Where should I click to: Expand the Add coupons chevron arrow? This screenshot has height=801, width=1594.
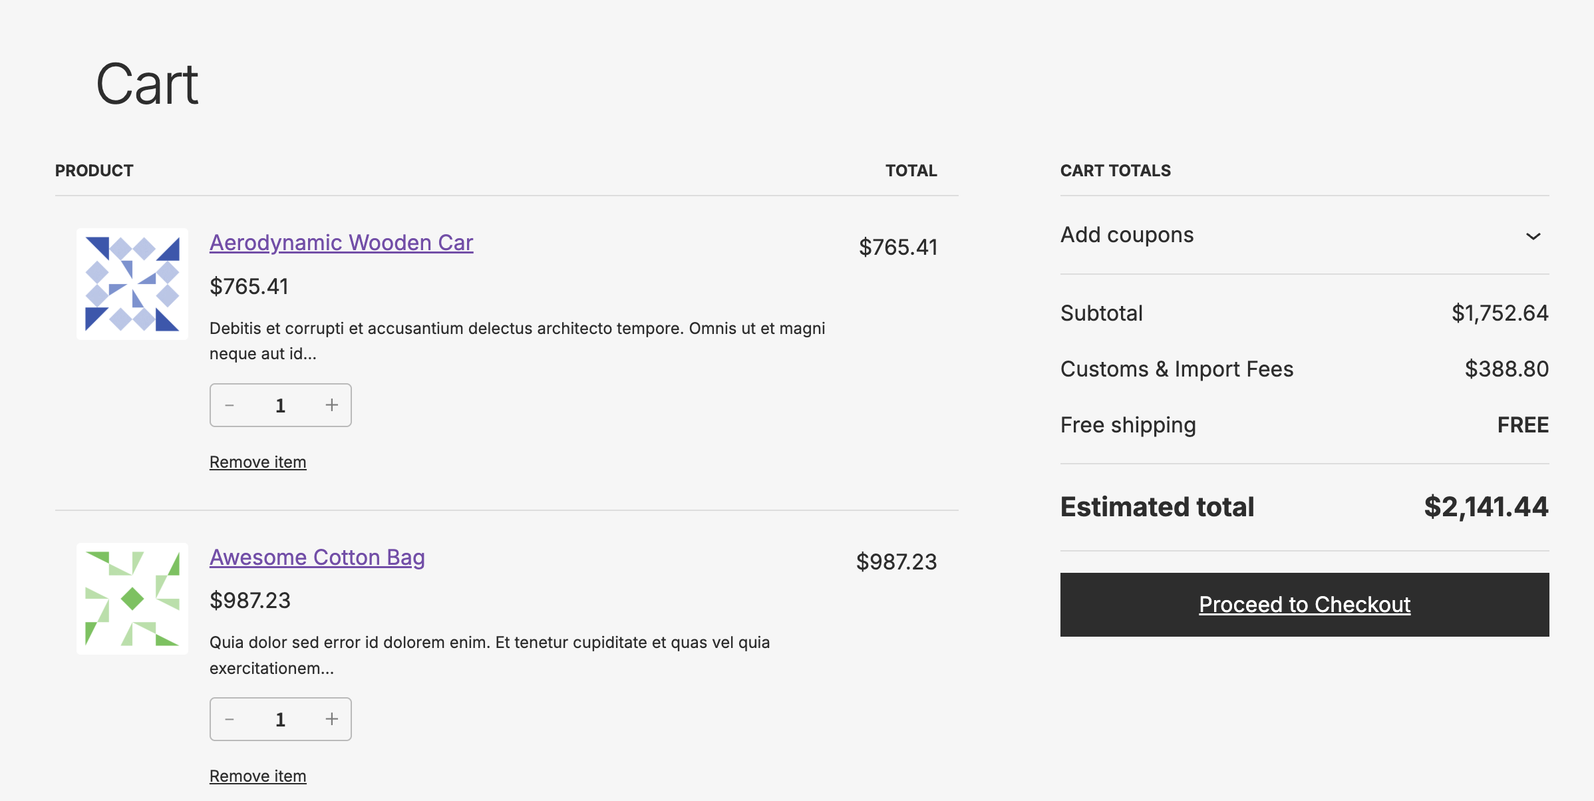[1533, 236]
